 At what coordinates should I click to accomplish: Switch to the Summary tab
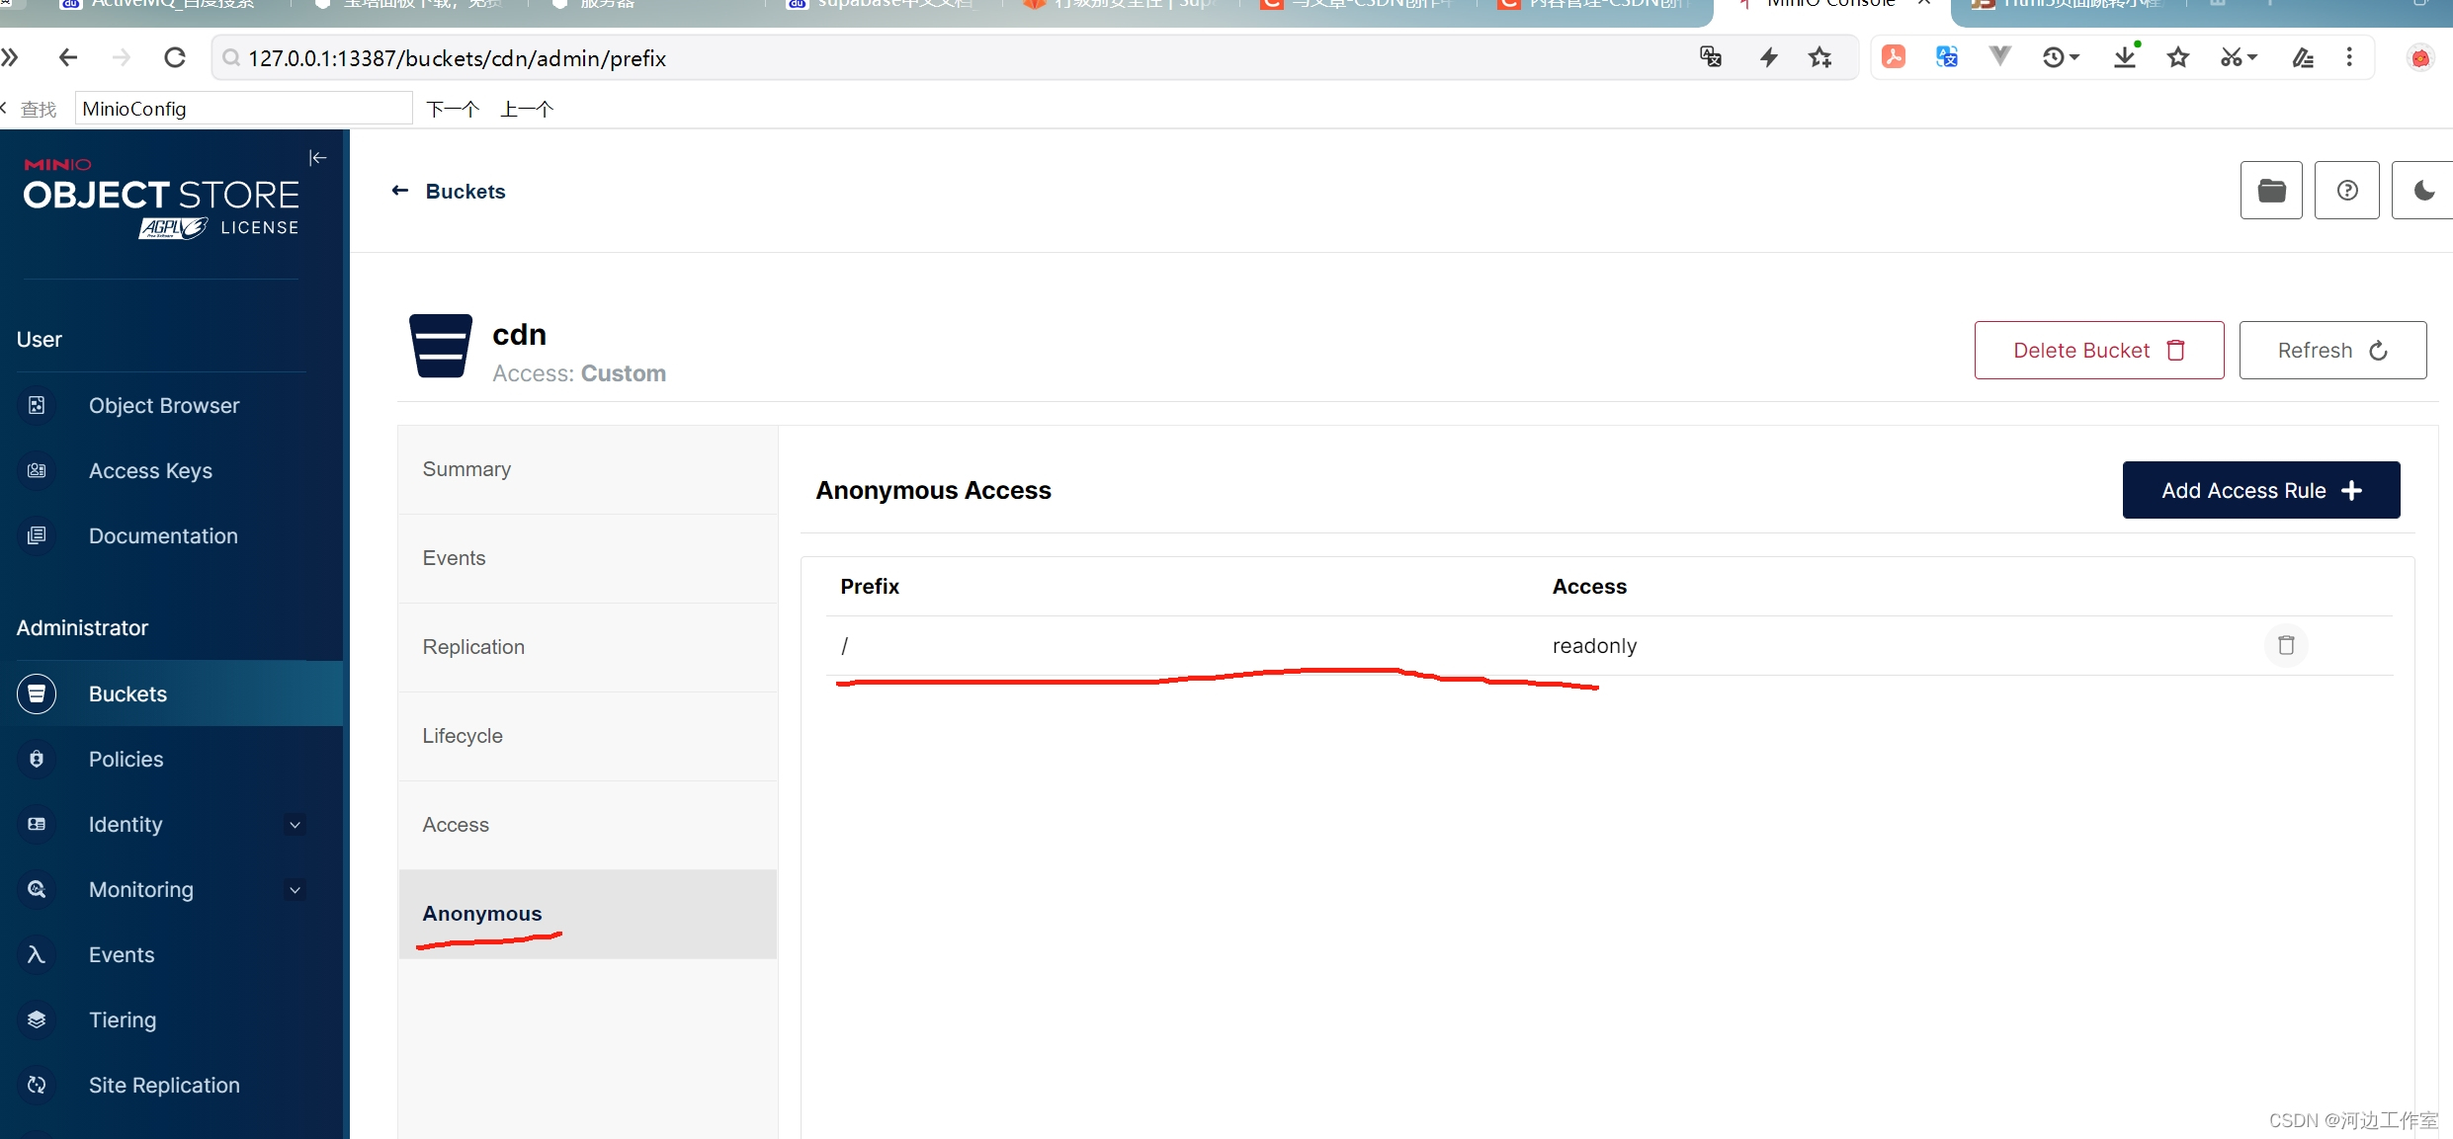pyautogui.click(x=466, y=469)
